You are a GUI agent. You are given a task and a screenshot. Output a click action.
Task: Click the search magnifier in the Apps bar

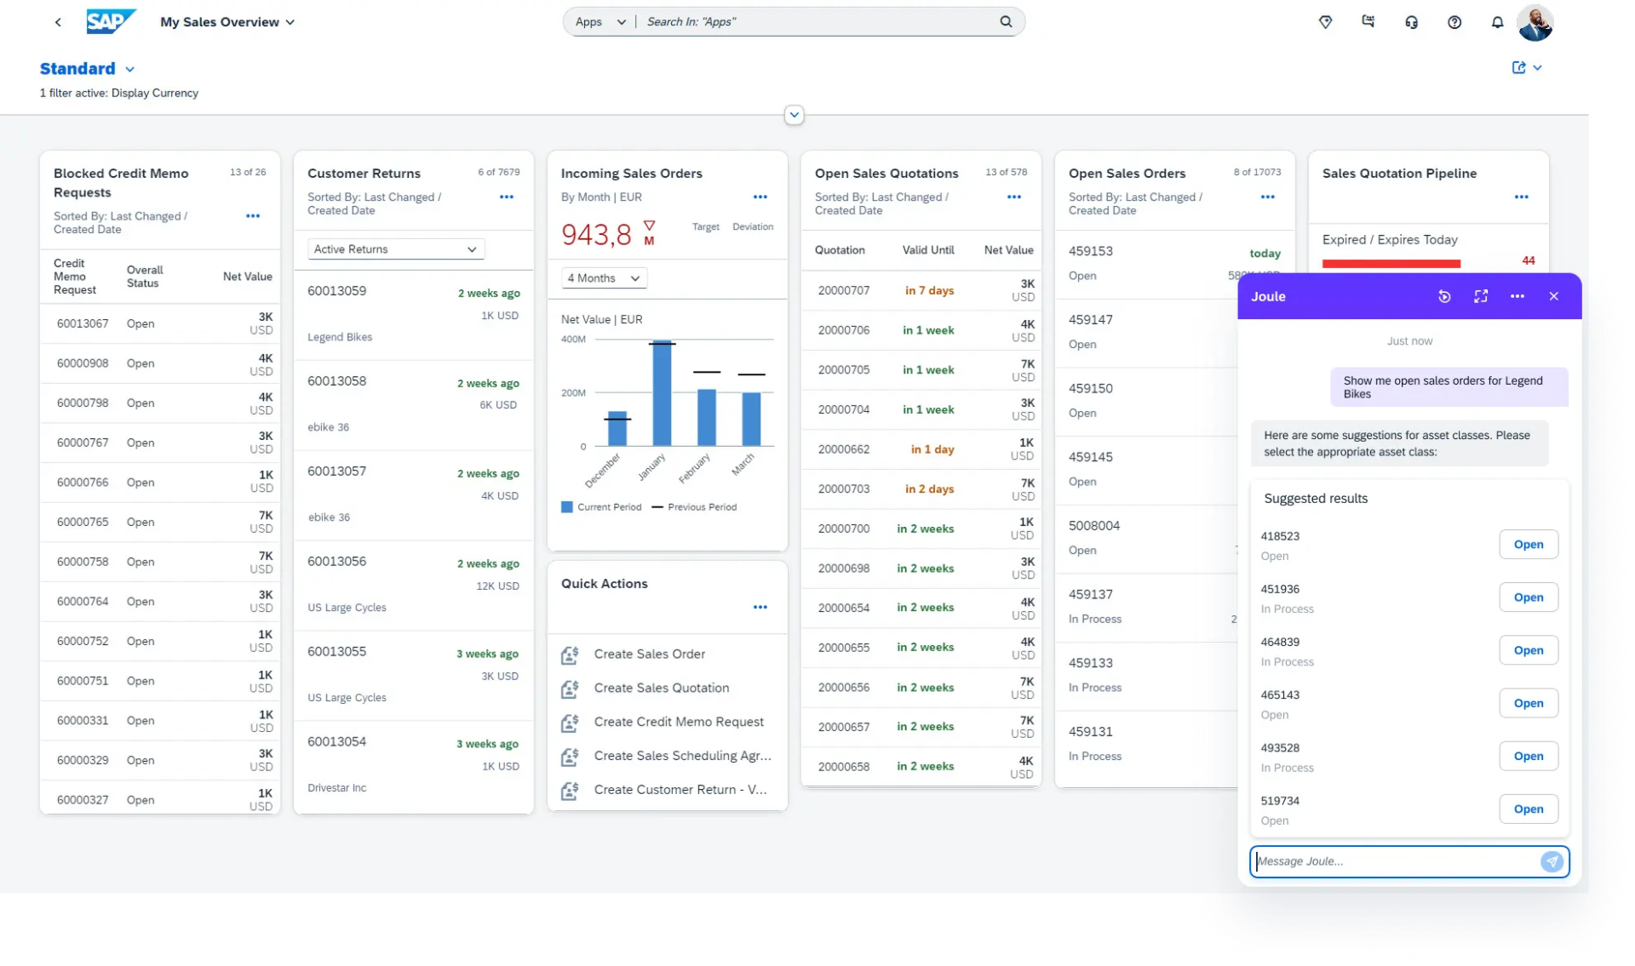(1006, 21)
